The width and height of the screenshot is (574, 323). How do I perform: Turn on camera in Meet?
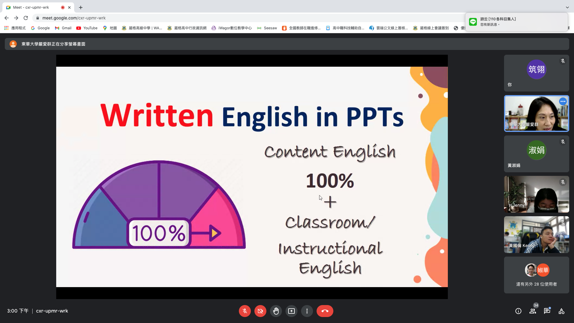[x=260, y=311]
